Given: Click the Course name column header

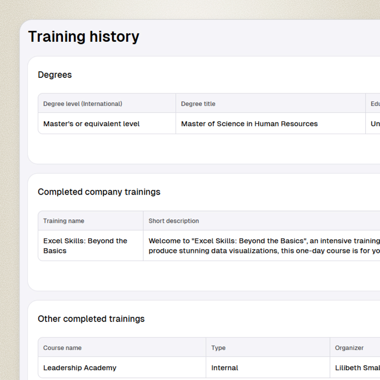Looking at the screenshot, I should pyautogui.click(x=62, y=348).
